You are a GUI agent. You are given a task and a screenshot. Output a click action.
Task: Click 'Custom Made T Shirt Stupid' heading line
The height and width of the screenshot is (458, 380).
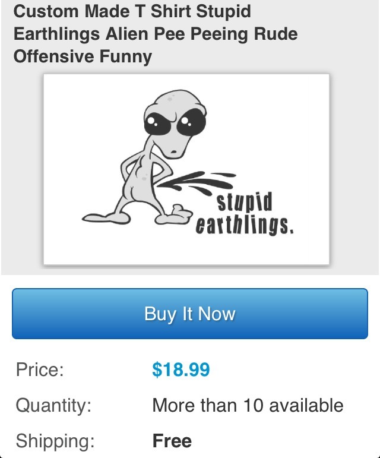pyautogui.click(x=132, y=11)
